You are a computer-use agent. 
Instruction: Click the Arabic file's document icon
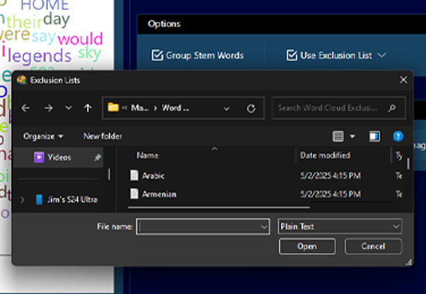pyautogui.click(x=134, y=175)
